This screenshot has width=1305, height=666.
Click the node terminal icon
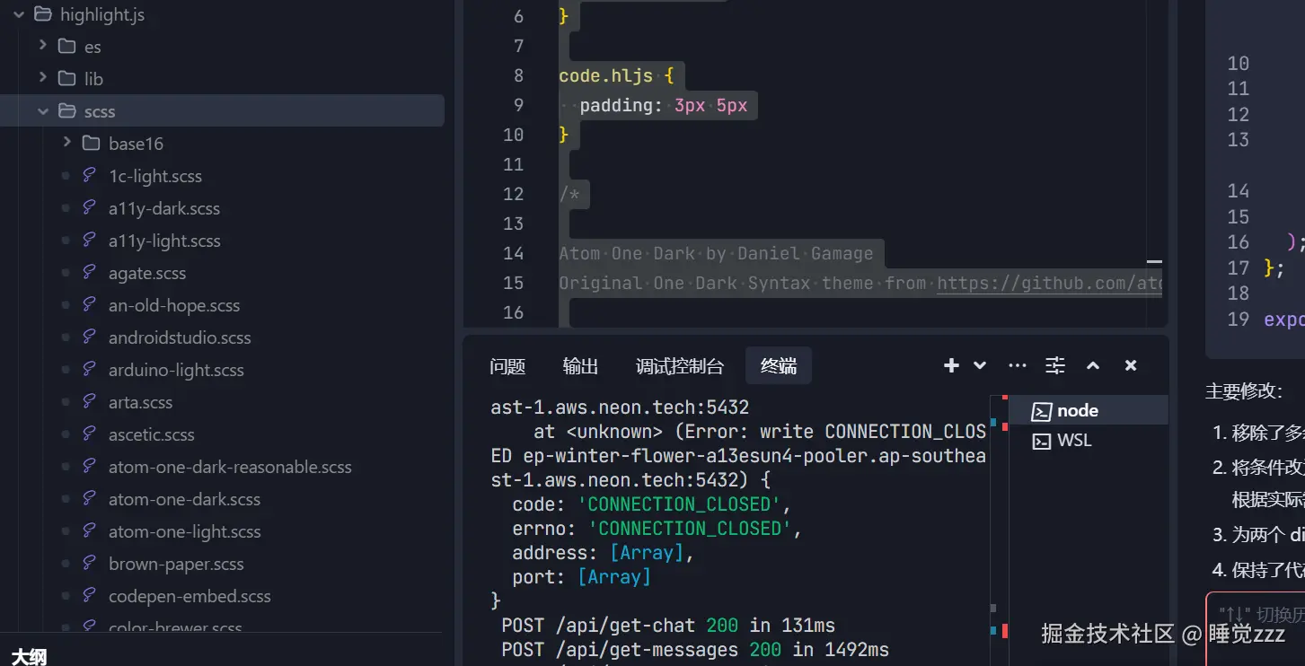click(x=1041, y=411)
